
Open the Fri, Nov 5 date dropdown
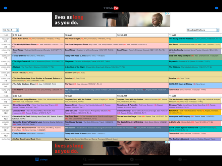(11, 30)
